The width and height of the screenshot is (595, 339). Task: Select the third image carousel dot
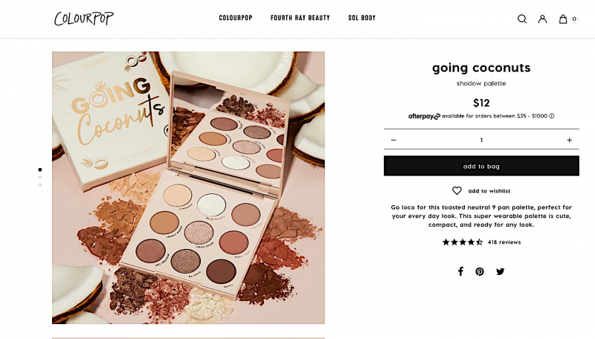[x=40, y=185]
